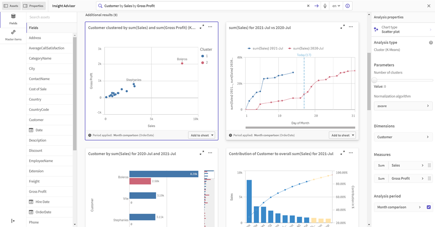
Task: Change Sum aggregation for Sales measure
Action: point(381,165)
